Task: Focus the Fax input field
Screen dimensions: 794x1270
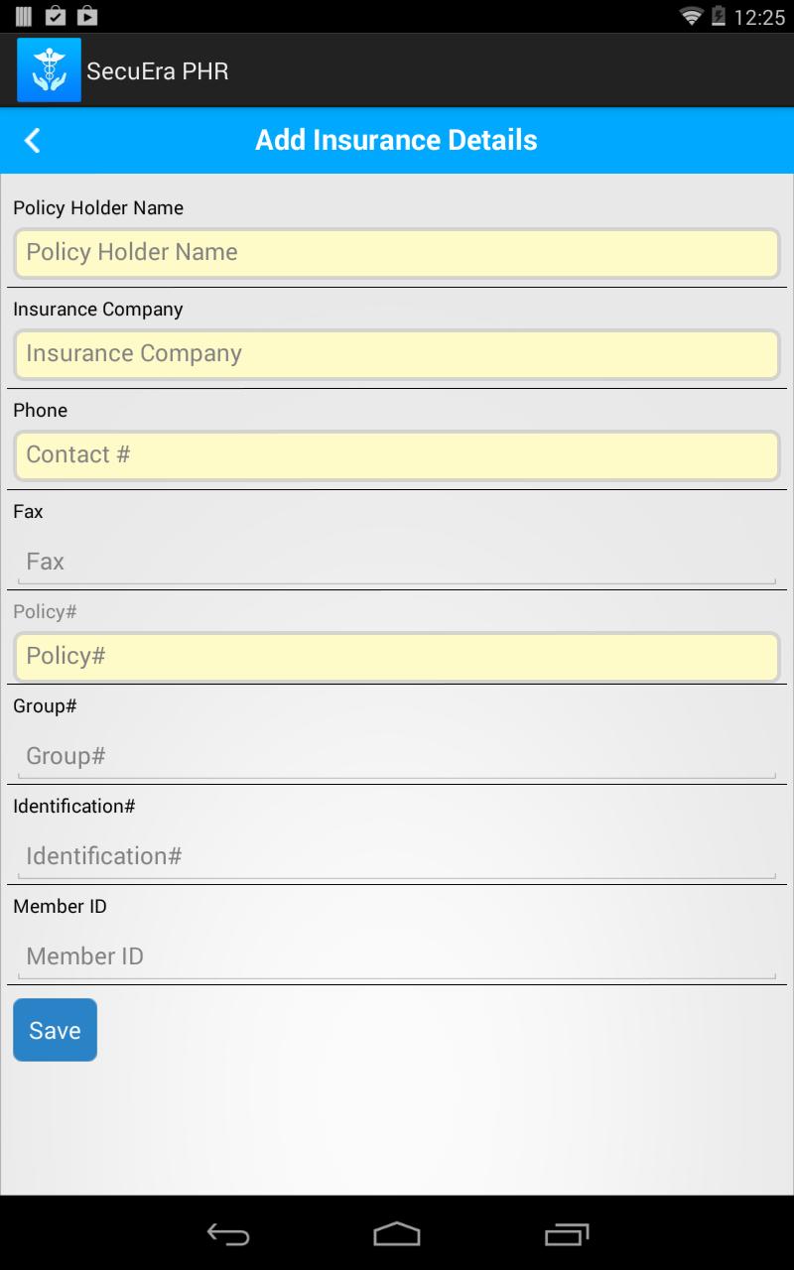Action: click(x=397, y=562)
